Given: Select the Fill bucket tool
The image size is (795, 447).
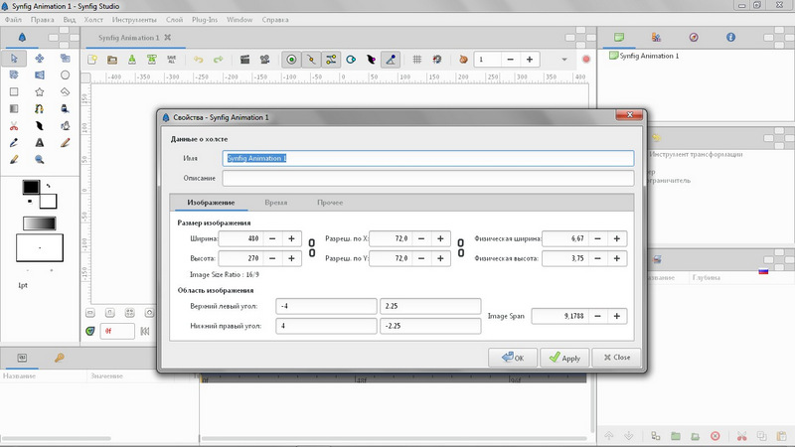Looking at the screenshot, I should (x=65, y=108).
